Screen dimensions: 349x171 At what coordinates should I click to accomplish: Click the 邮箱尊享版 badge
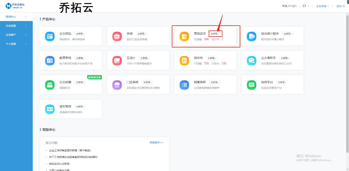tap(94, 77)
